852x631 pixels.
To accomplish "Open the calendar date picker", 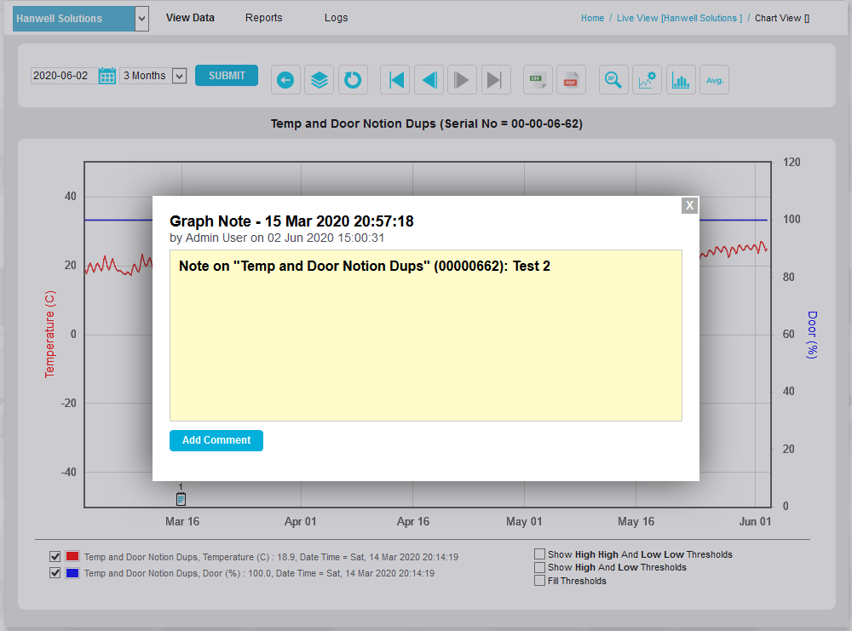I will (x=107, y=76).
